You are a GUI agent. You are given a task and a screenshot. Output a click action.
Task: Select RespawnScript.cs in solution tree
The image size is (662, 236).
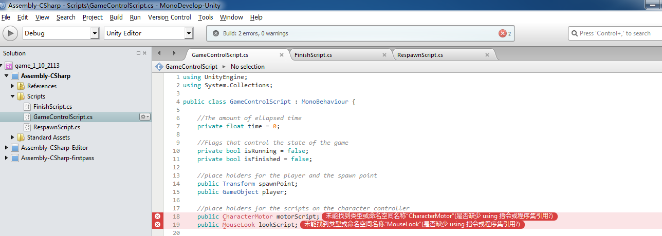[x=57, y=127]
